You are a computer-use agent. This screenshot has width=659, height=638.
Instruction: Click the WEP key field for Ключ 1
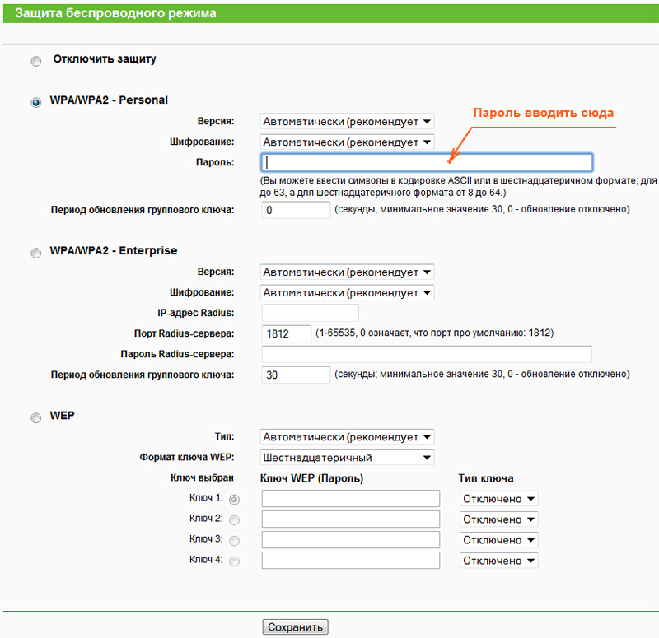pyautogui.click(x=351, y=499)
